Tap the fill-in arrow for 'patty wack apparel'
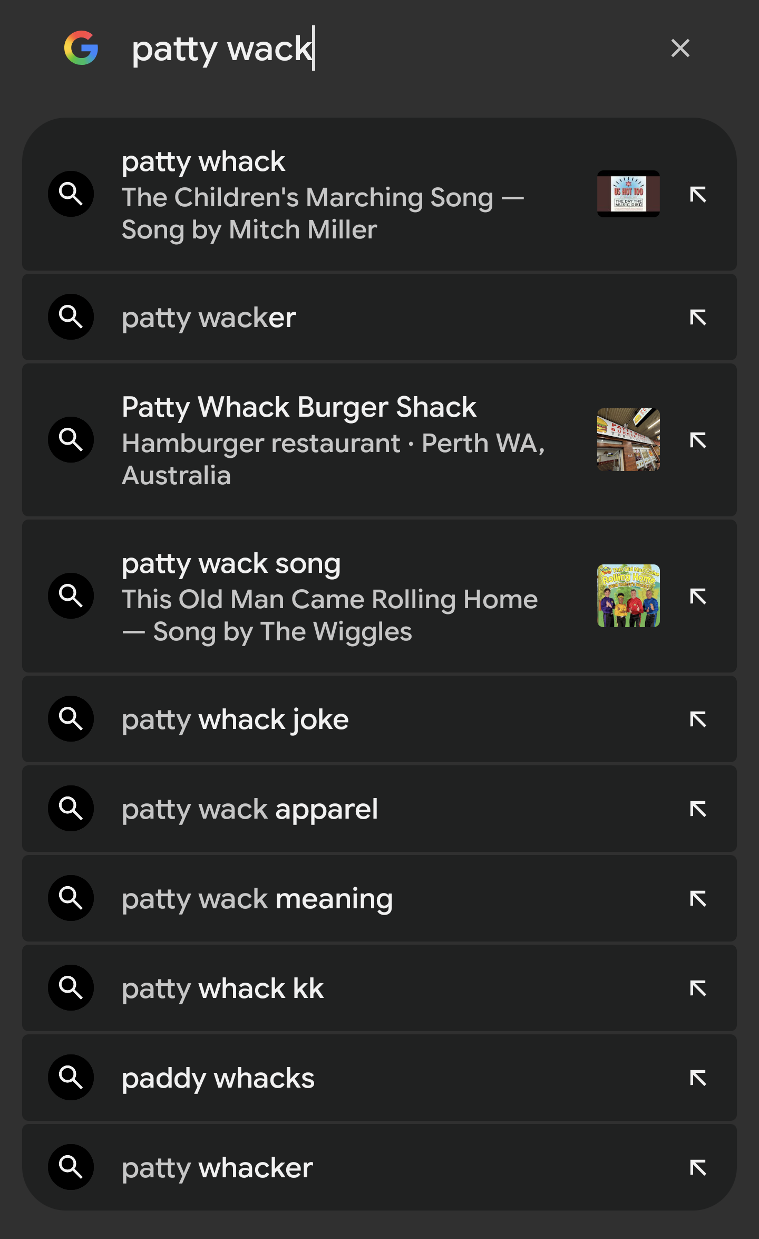The width and height of the screenshot is (759, 1239). pyautogui.click(x=698, y=809)
